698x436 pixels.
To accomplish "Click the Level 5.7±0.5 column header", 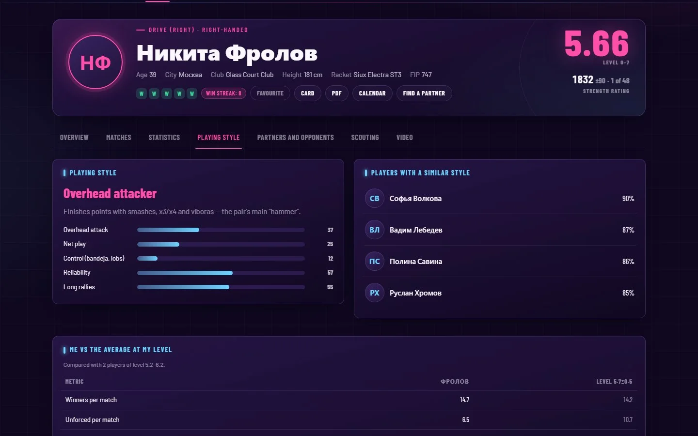I will tap(614, 382).
